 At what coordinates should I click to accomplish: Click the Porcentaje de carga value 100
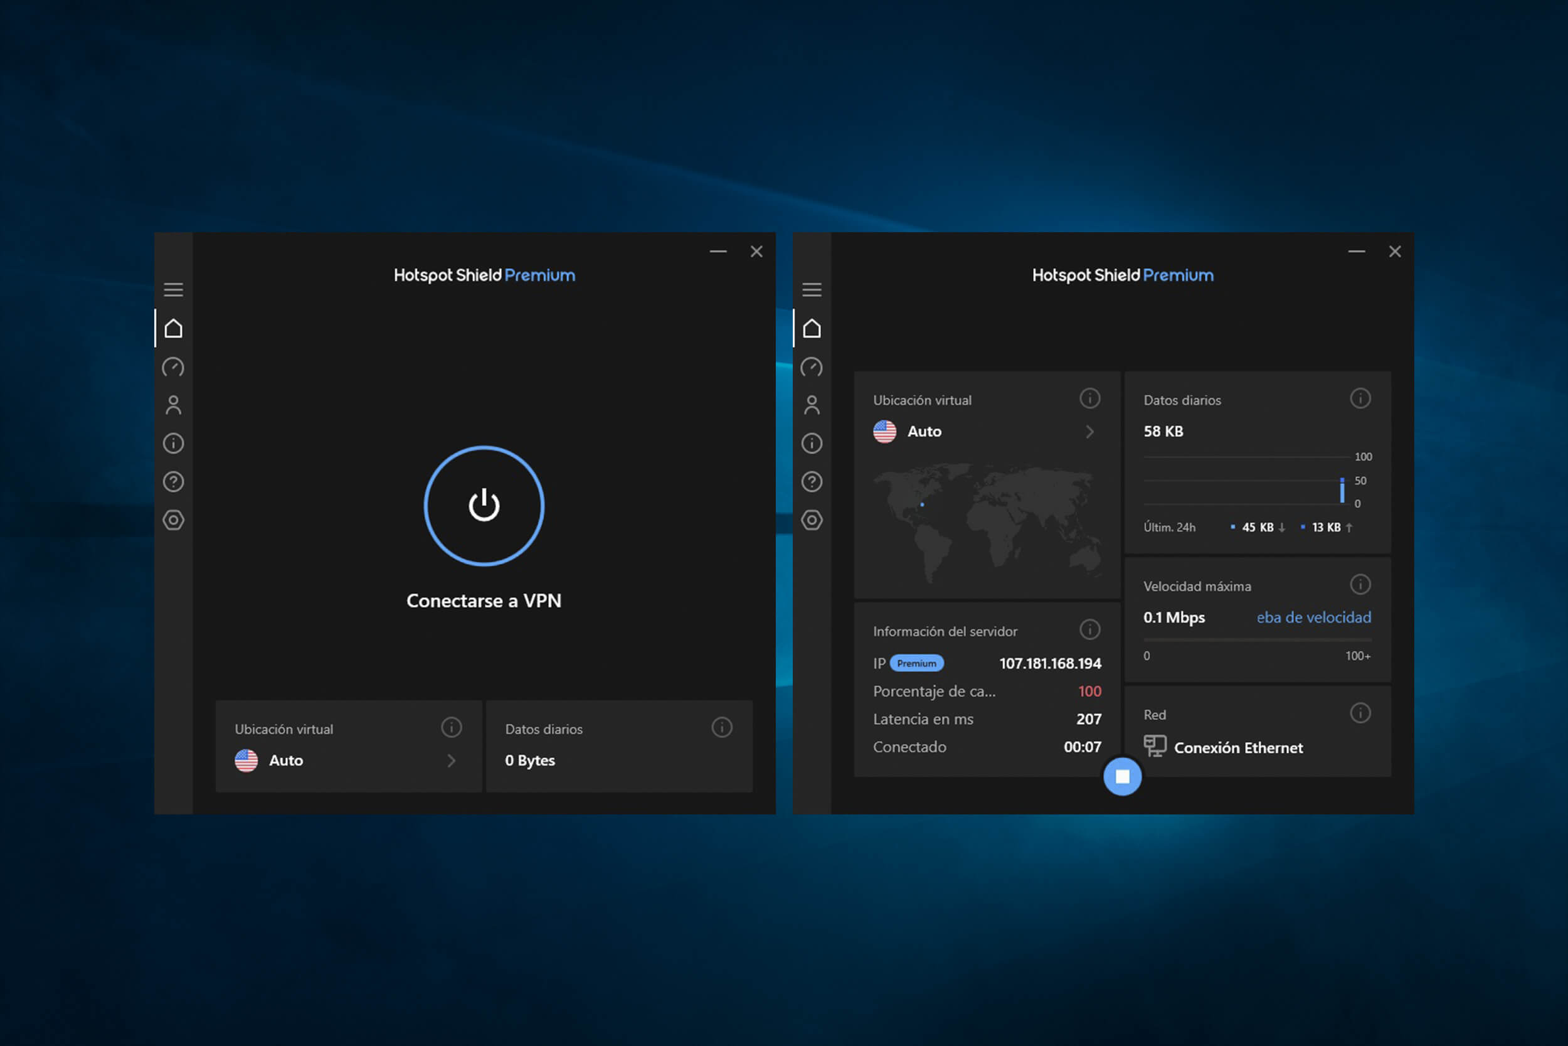1090,691
